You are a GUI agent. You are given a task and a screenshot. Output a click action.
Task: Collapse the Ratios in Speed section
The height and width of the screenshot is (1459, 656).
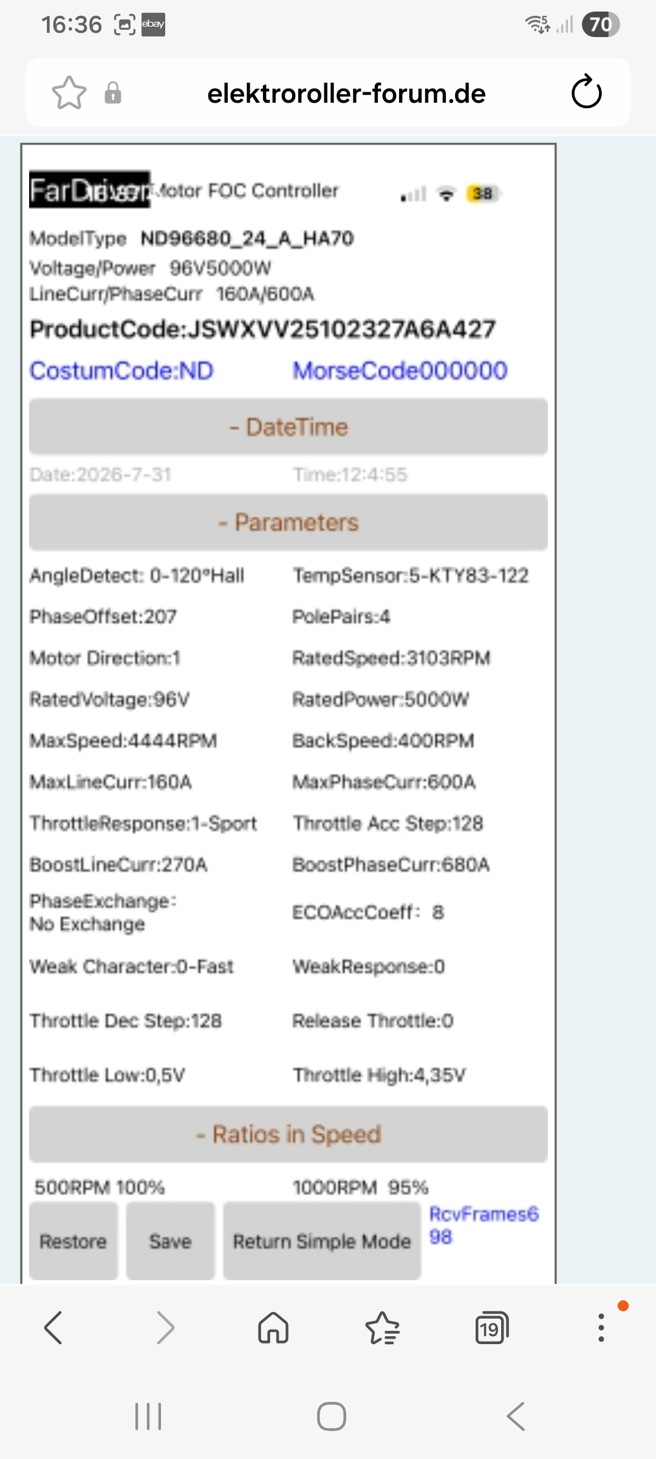point(289,1134)
